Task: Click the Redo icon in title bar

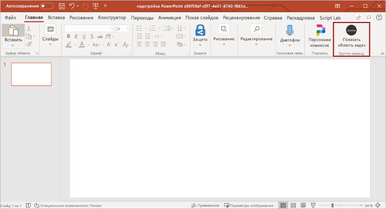Action: [x=85, y=6]
